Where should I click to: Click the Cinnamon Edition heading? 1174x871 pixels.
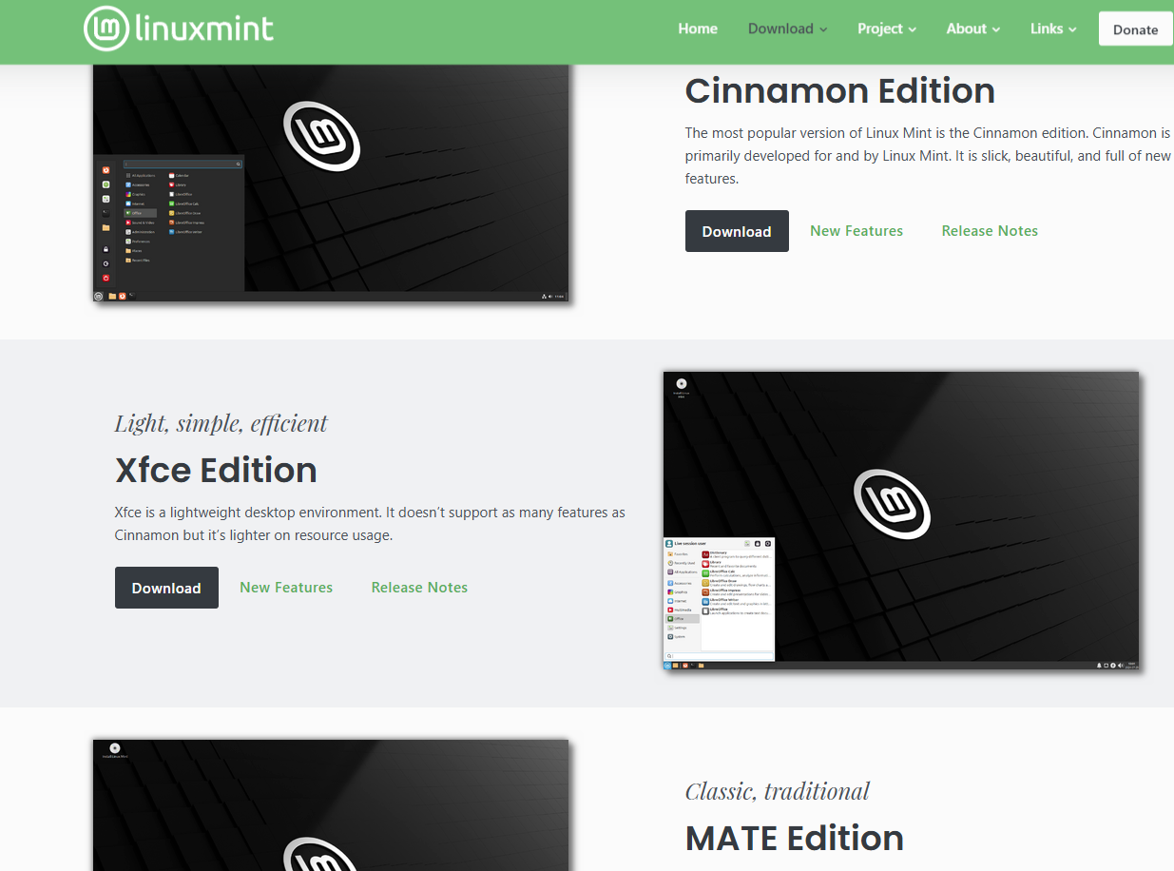(x=840, y=91)
